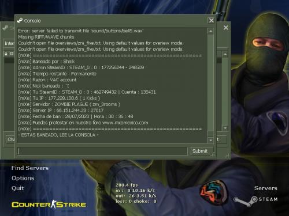Close the server browser window behind Console
Screen dimensions: 289x216
226,28
